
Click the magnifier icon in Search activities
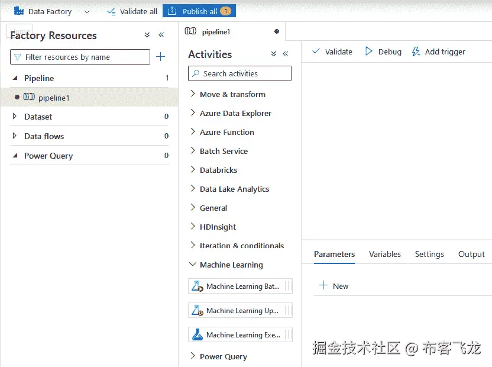point(196,73)
